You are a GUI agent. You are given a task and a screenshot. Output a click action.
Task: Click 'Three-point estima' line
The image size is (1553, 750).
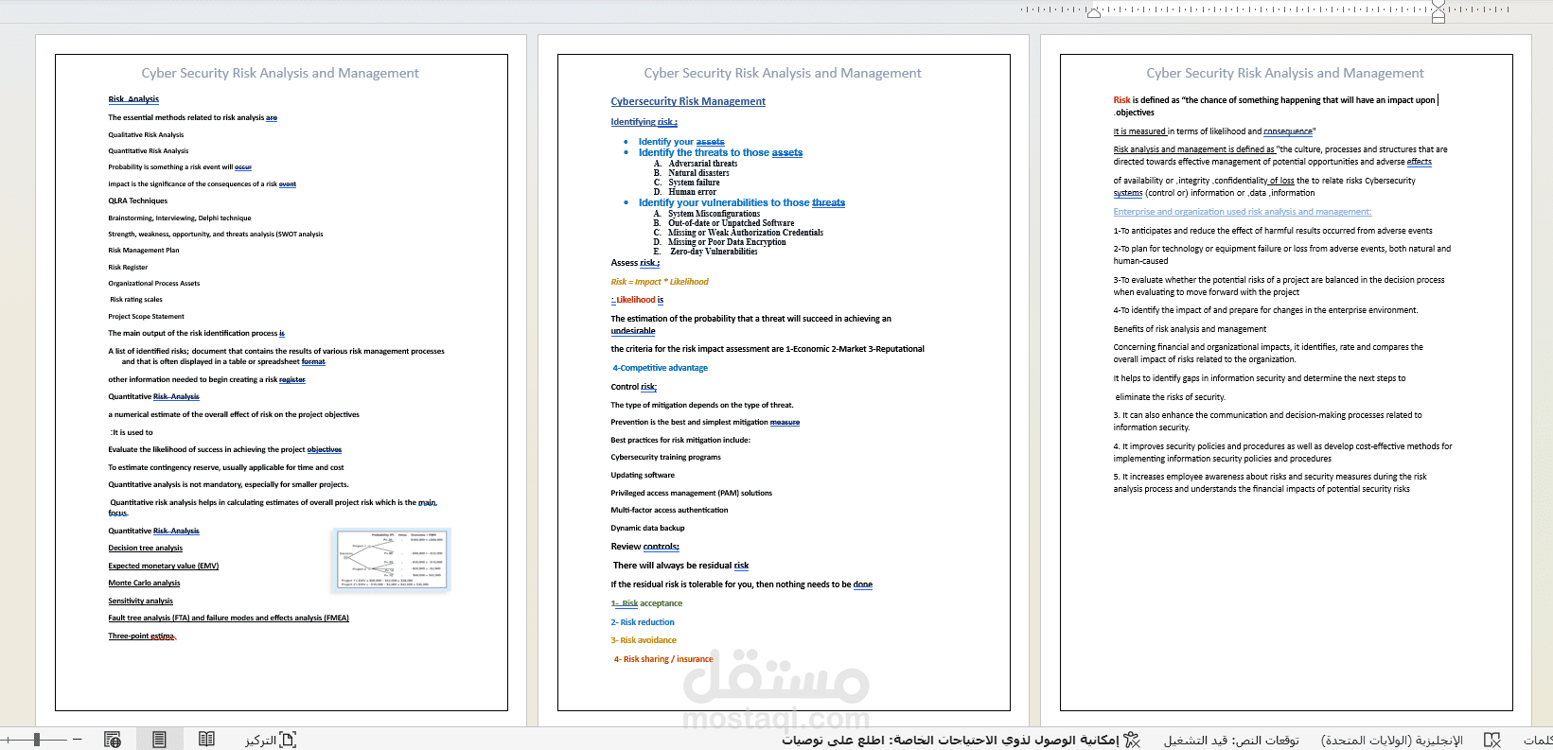[x=142, y=637]
